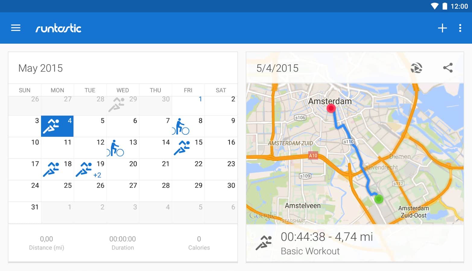472x271 pixels.
Task: Click the red end marker on map
Action: pos(331,108)
